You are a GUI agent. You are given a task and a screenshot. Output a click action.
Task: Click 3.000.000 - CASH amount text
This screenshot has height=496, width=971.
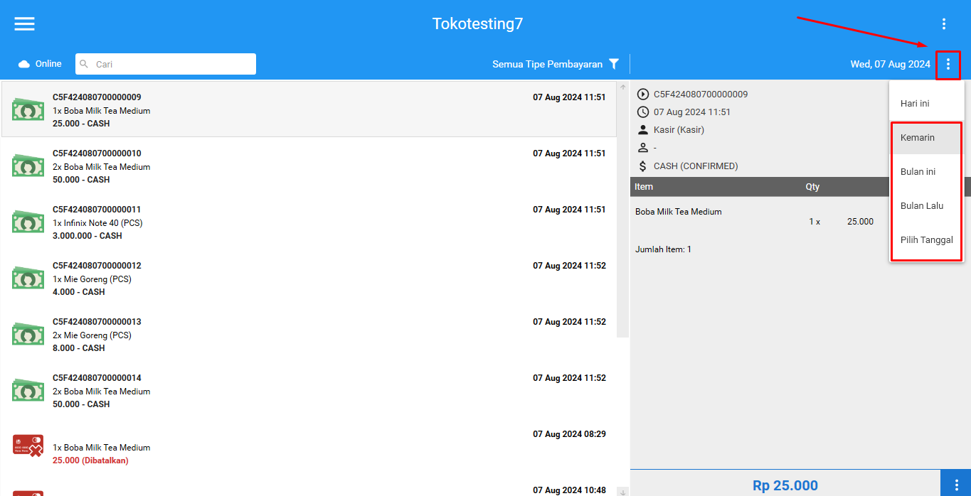pos(87,236)
